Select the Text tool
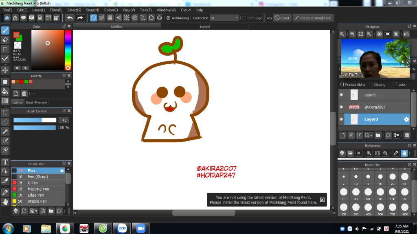Screen dimensions: 417x234 pyautogui.click(x=5, y=162)
